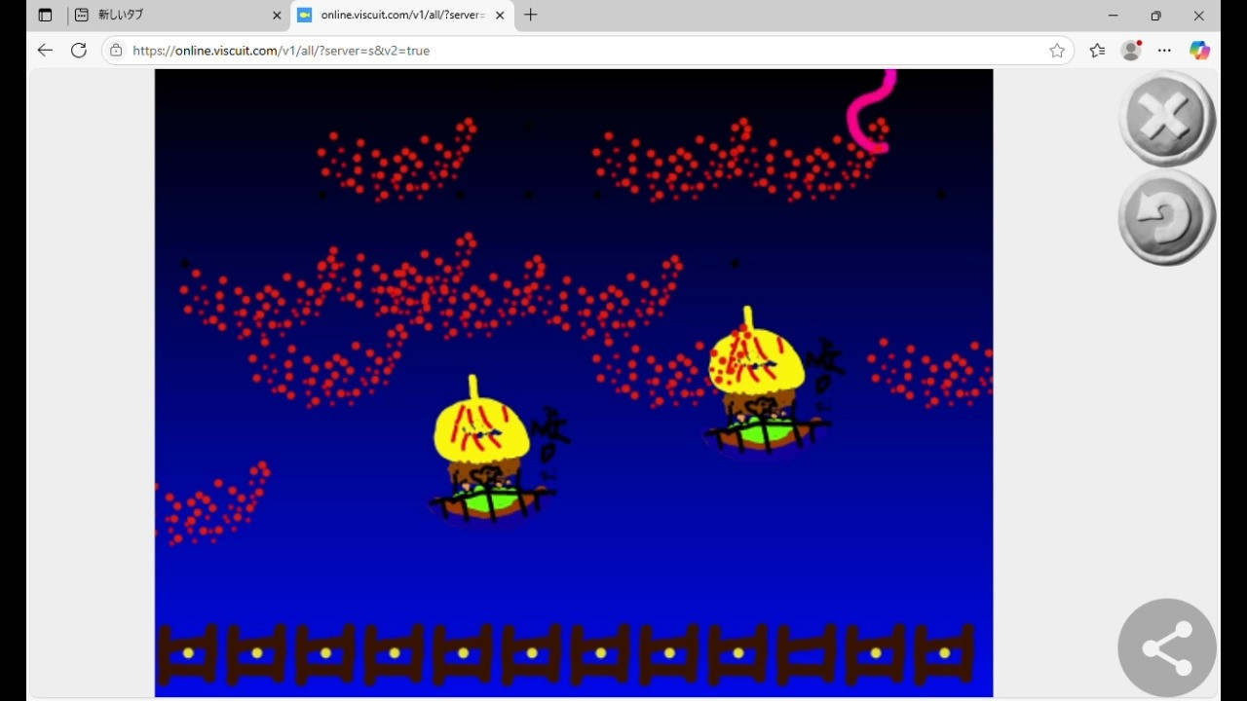Add this page to favorites with star
The width and height of the screenshot is (1247, 701).
[x=1057, y=51]
